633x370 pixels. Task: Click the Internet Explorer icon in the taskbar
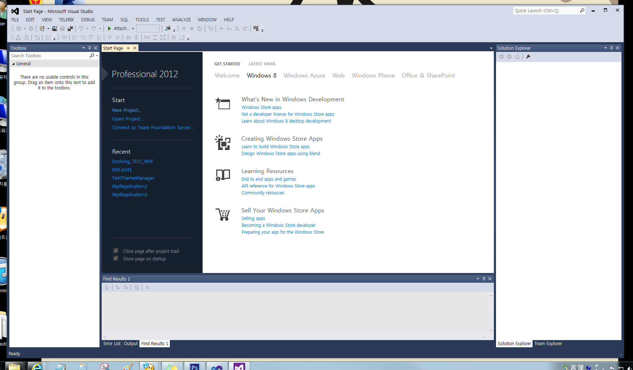[36, 366]
